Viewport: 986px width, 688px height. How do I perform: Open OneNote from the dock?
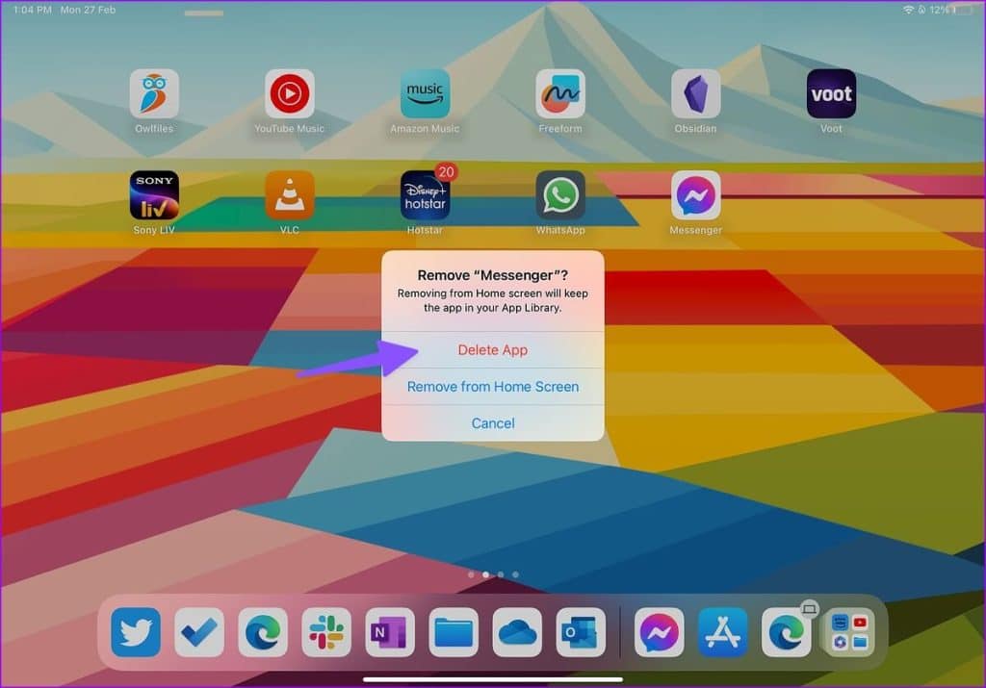coord(390,632)
